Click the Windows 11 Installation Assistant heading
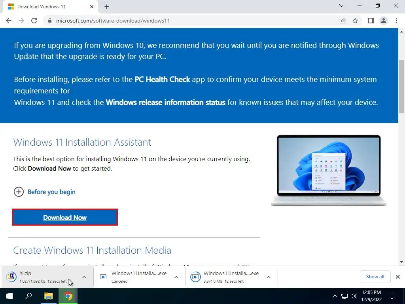405x304 pixels. tap(82, 142)
